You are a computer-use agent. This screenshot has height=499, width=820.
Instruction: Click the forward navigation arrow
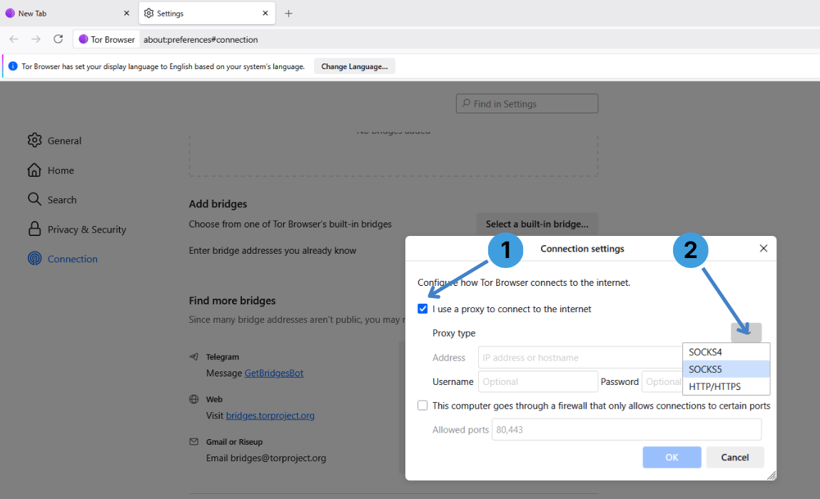pyautogui.click(x=36, y=39)
